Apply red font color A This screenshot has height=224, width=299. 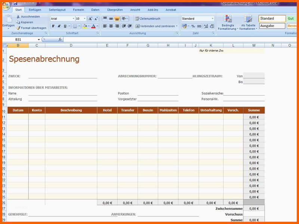[93, 26]
